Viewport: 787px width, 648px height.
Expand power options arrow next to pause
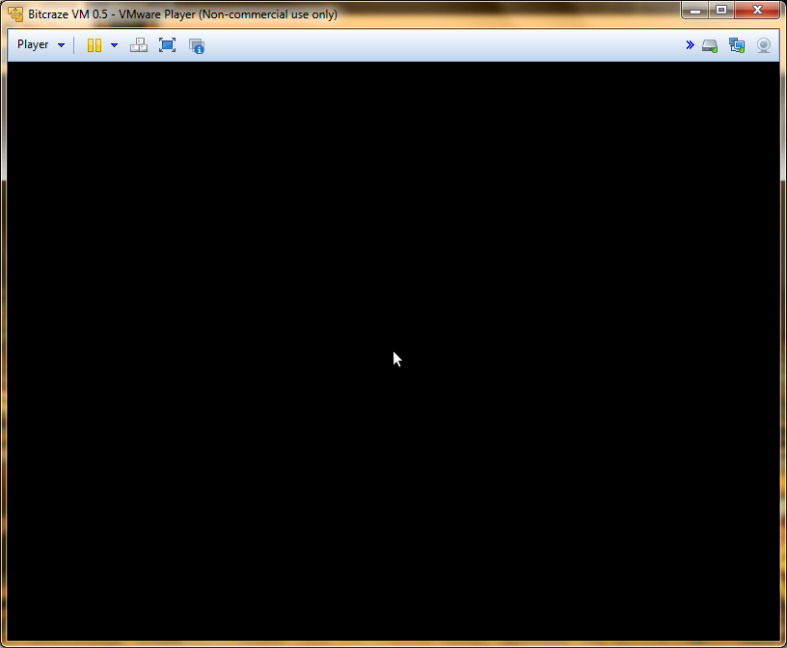coord(114,45)
